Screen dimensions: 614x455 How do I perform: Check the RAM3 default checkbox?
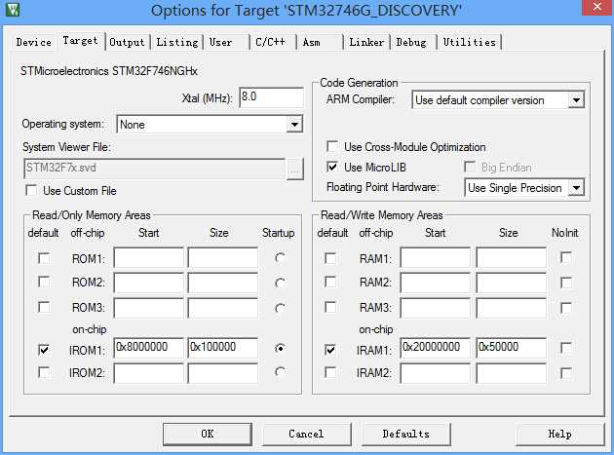330,307
